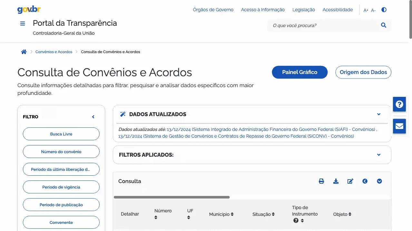Expand the Filtros Aplicados section
Viewport: 412px width, 231px height.
pyautogui.click(x=378, y=155)
